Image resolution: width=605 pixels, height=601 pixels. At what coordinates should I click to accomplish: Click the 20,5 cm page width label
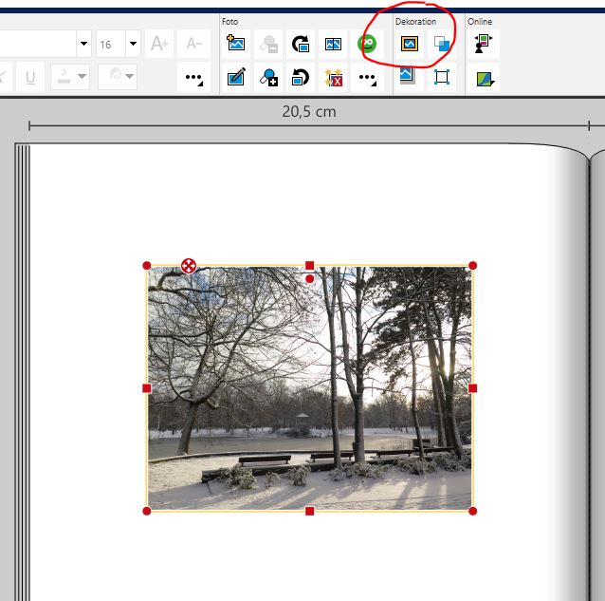point(309,112)
